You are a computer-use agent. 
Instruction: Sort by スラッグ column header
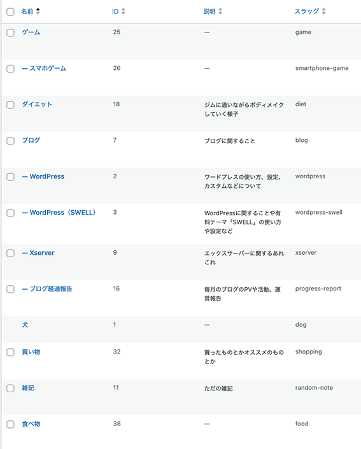(307, 11)
